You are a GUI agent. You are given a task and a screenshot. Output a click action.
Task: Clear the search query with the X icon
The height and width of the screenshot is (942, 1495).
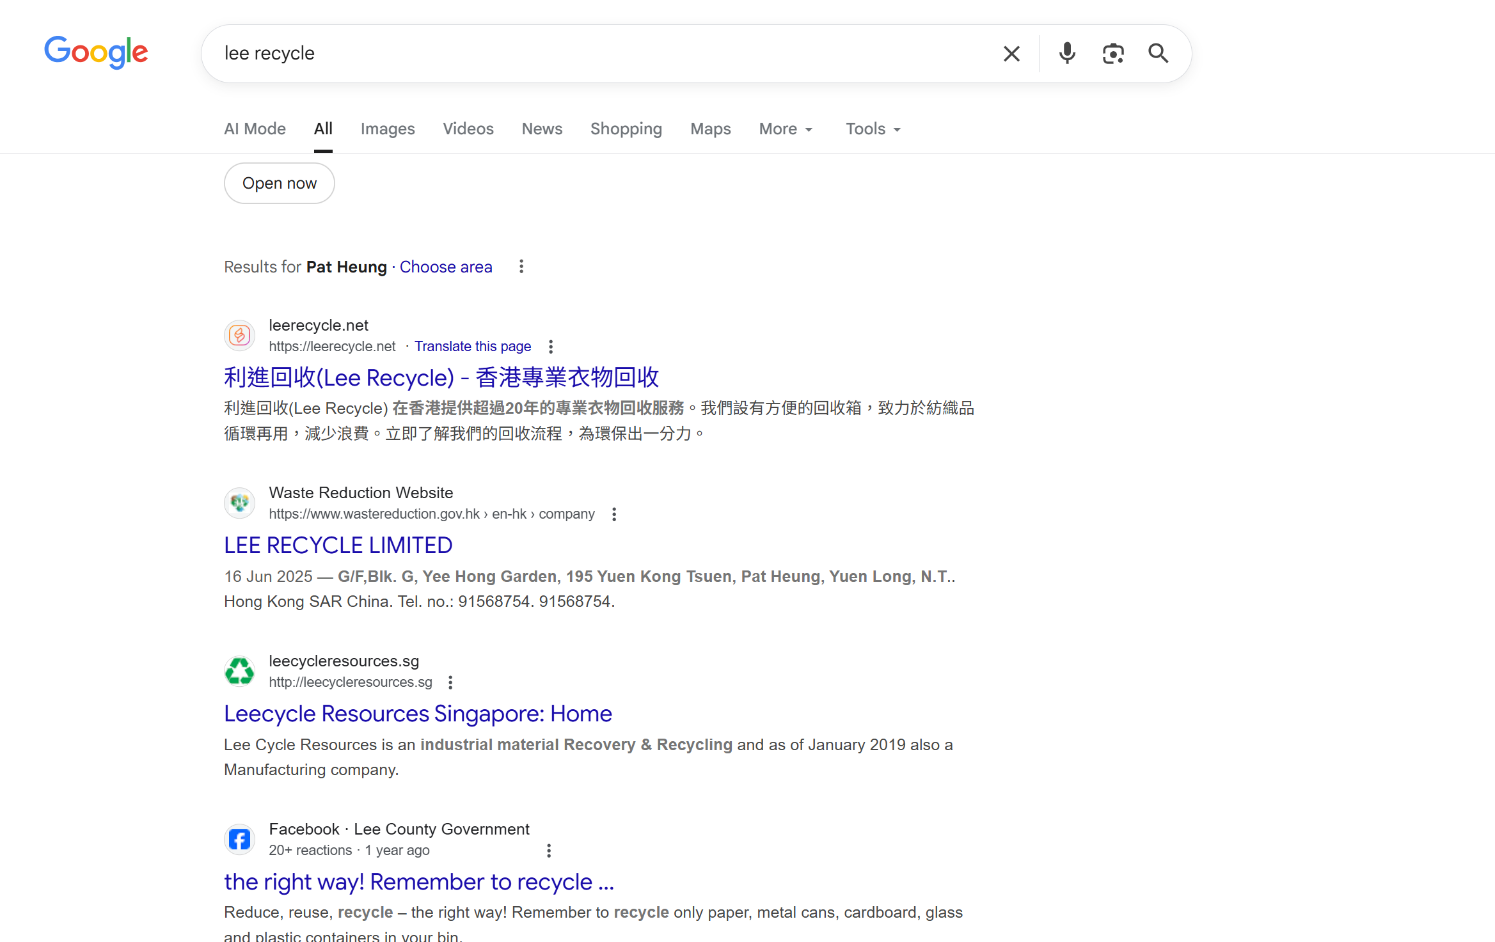point(1011,53)
